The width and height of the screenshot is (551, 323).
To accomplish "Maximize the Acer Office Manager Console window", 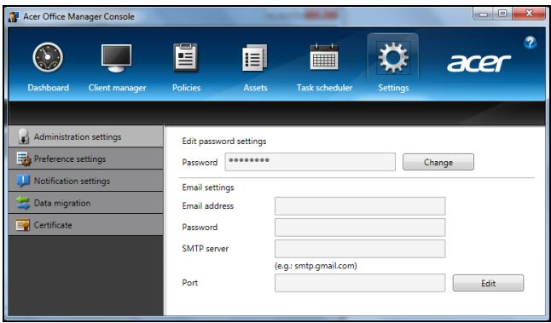I will [x=502, y=14].
